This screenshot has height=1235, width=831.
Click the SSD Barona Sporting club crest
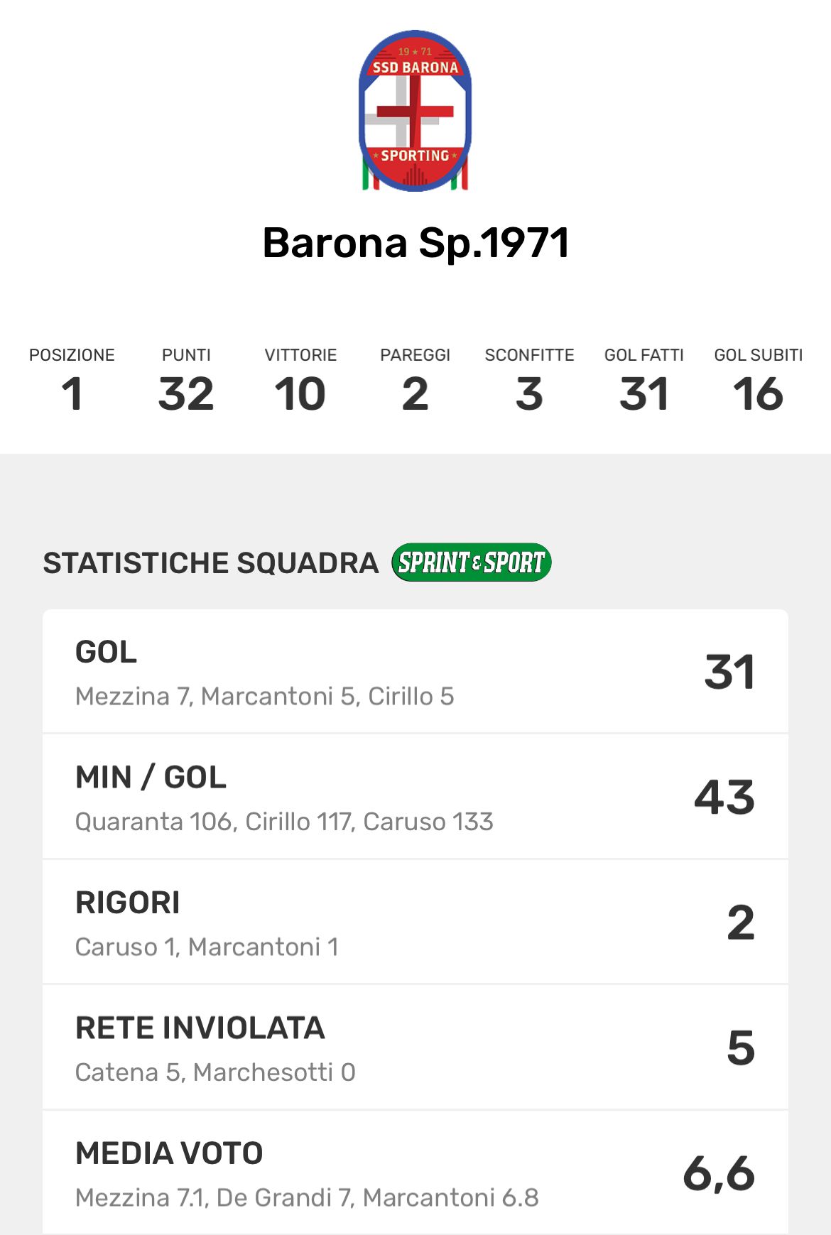coord(415,111)
